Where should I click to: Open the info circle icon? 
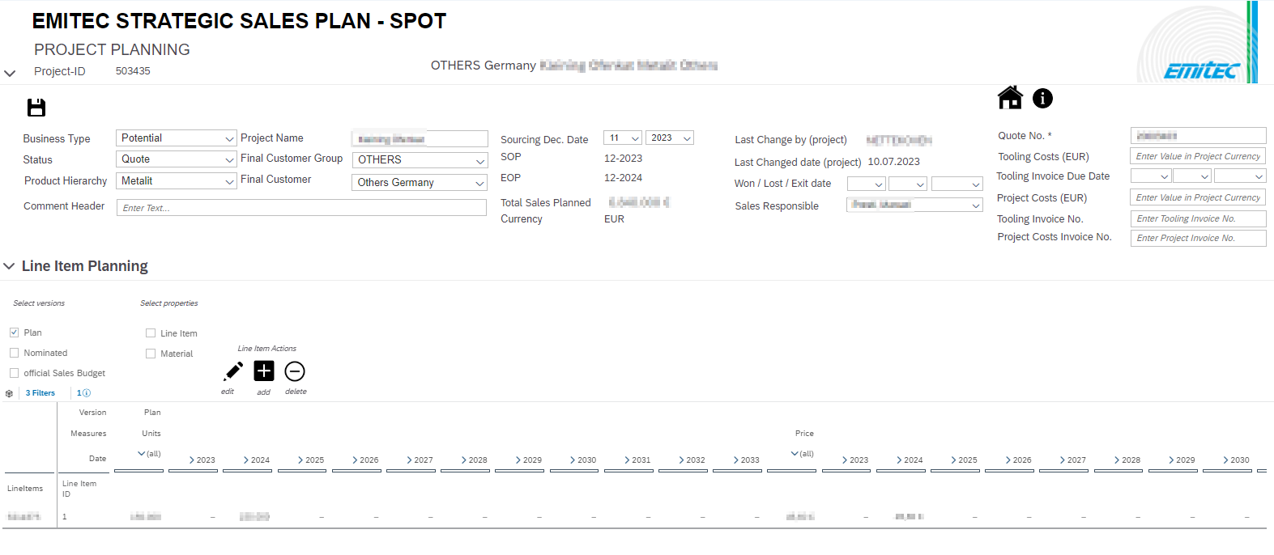click(1042, 98)
